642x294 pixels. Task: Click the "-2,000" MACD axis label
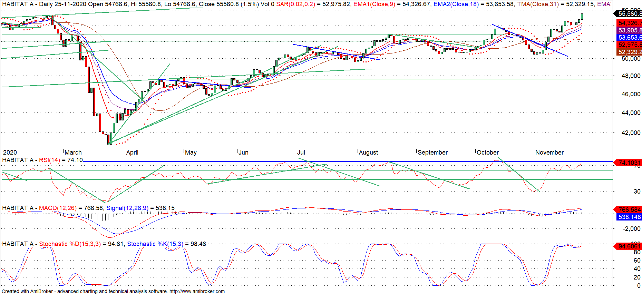pos(632,229)
